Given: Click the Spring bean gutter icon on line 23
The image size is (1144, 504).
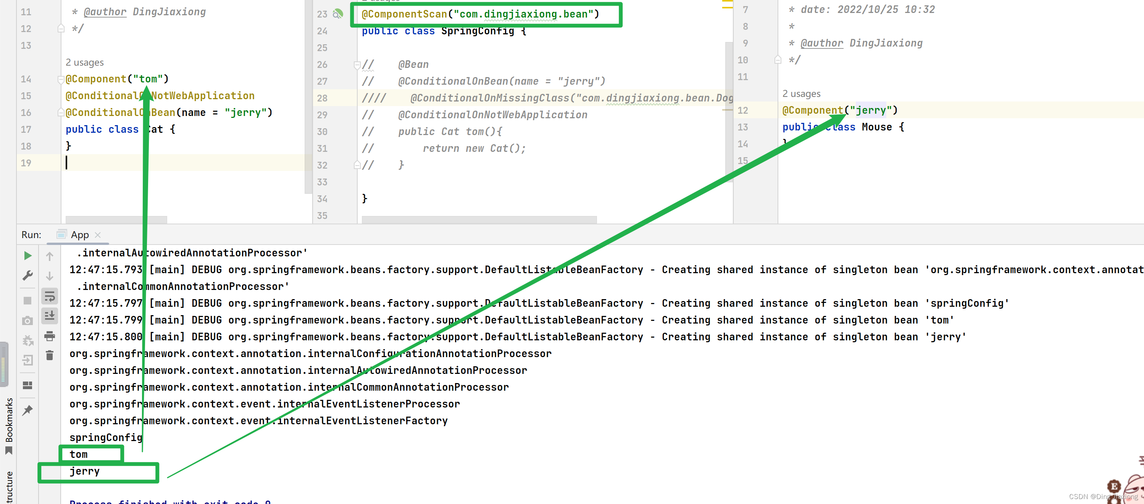Looking at the screenshot, I should tap(339, 14).
